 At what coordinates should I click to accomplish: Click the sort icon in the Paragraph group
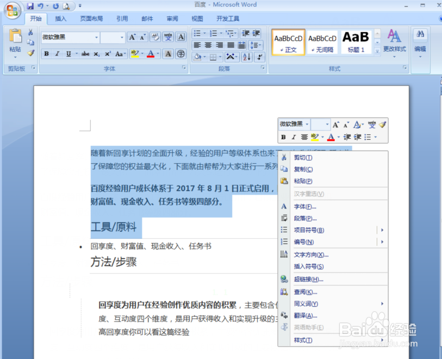[x=246, y=57]
